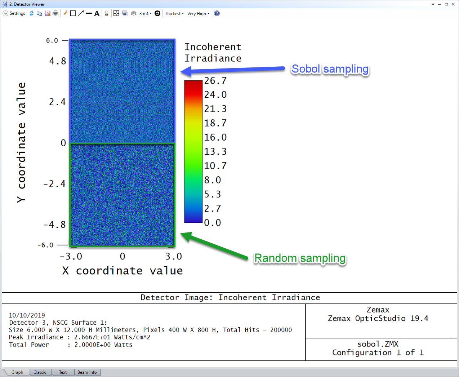
Task: Click the clone window icon
Action: [125, 13]
